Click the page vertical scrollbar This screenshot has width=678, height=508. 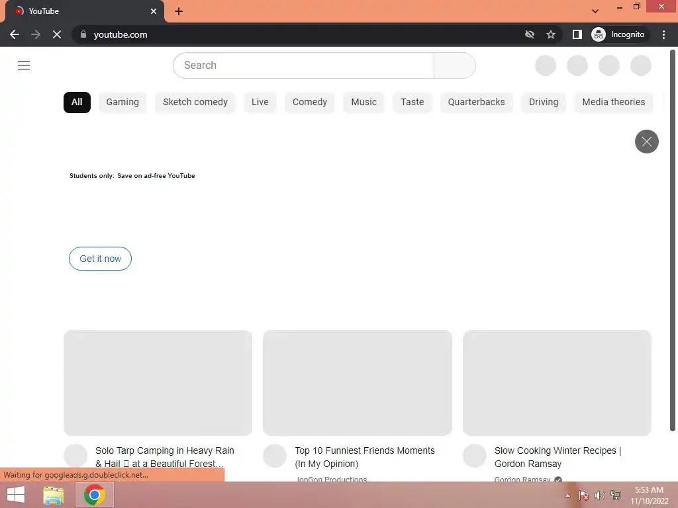tap(673, 241)
